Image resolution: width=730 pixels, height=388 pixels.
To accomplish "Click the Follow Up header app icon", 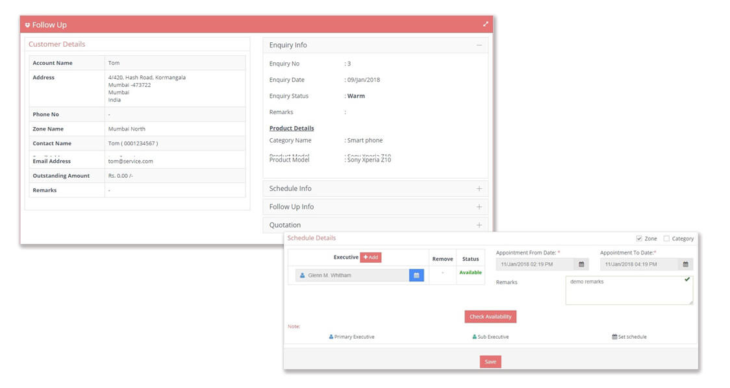I will click(27, 24).
